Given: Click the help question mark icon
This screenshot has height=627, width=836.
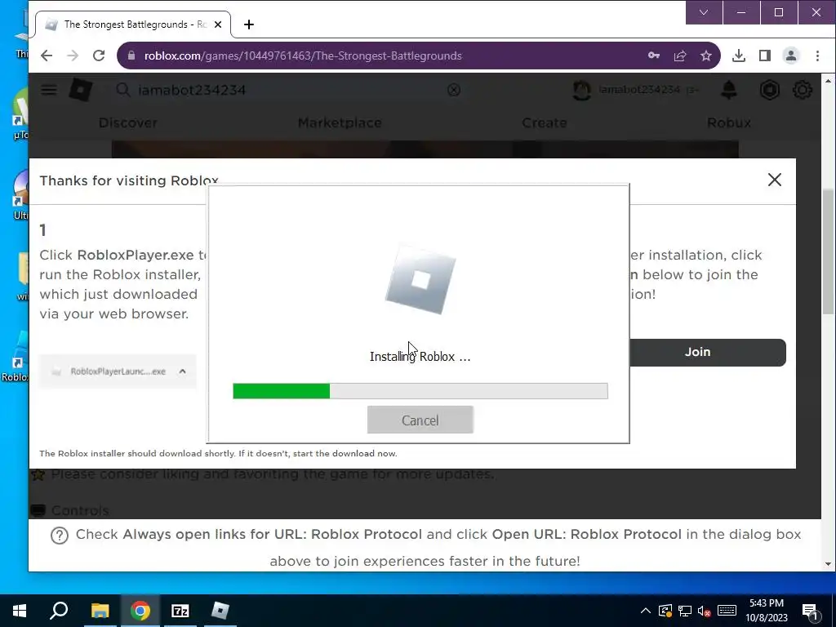Looking at the screenshot, I should point(59,535).
